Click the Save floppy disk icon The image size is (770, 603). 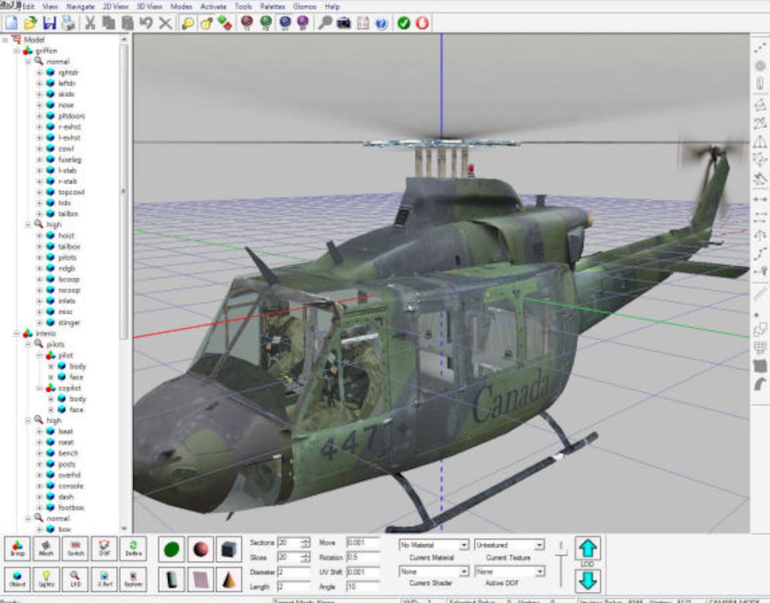pyautogui.click(x=49, y=23)
